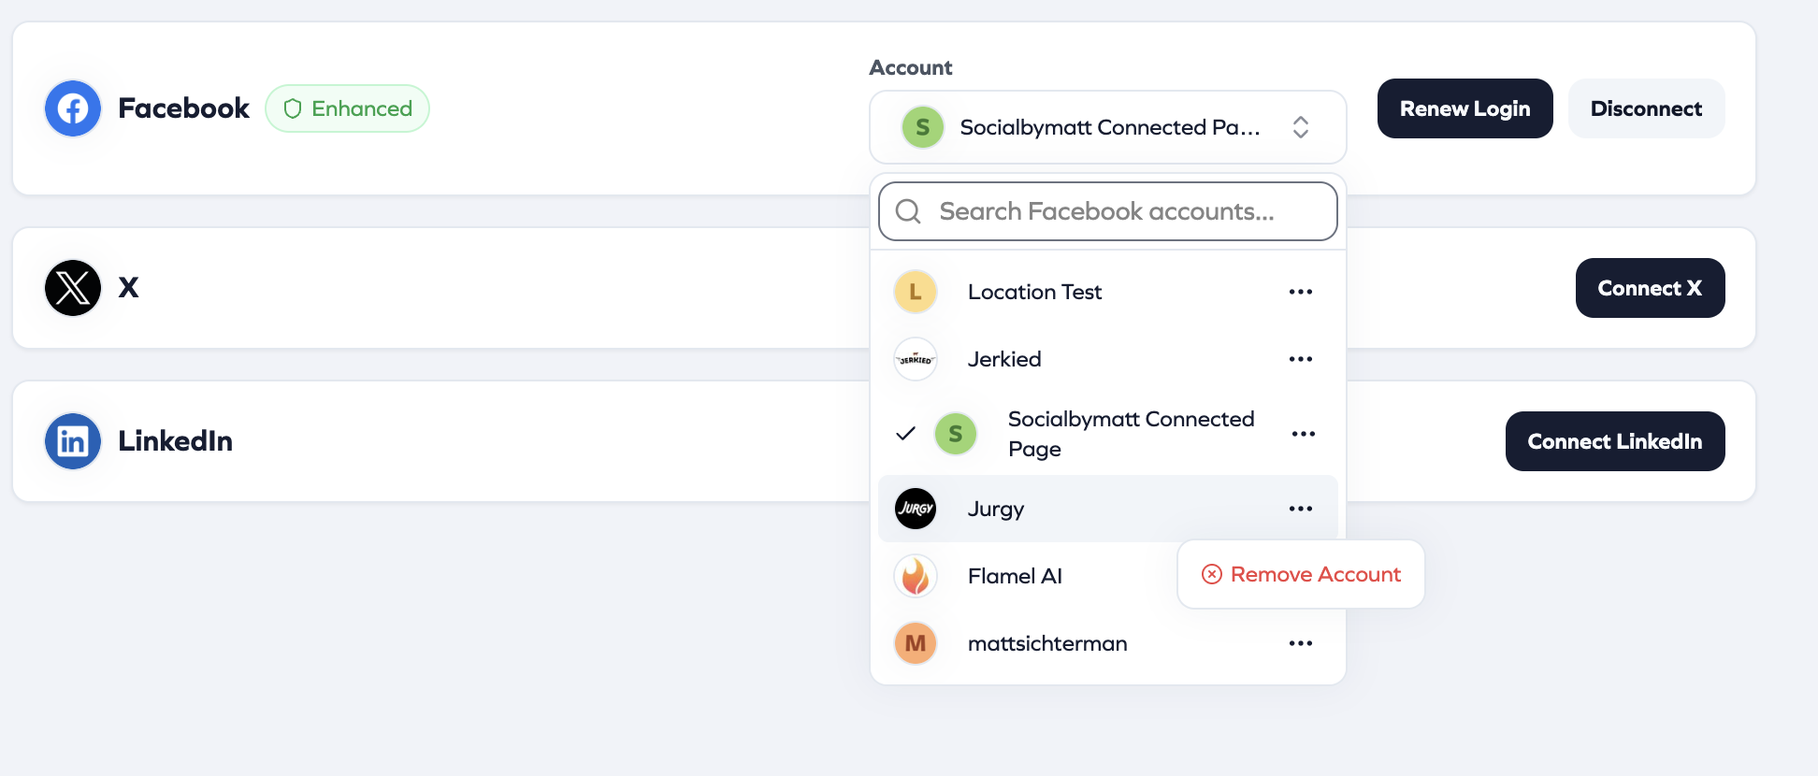Click the Jerkied logo avatar
The image size is (1818, 776).
click(916, 359)
